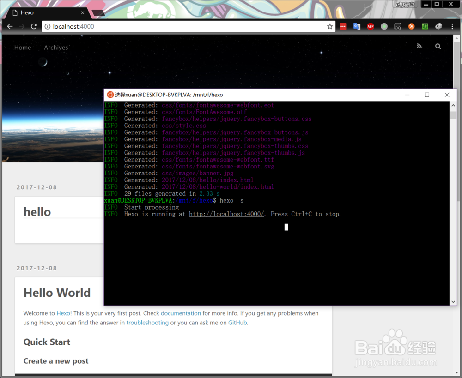462x378 pixels.
Task: Reload the localhost:4000 page
Action: point(34,26)
